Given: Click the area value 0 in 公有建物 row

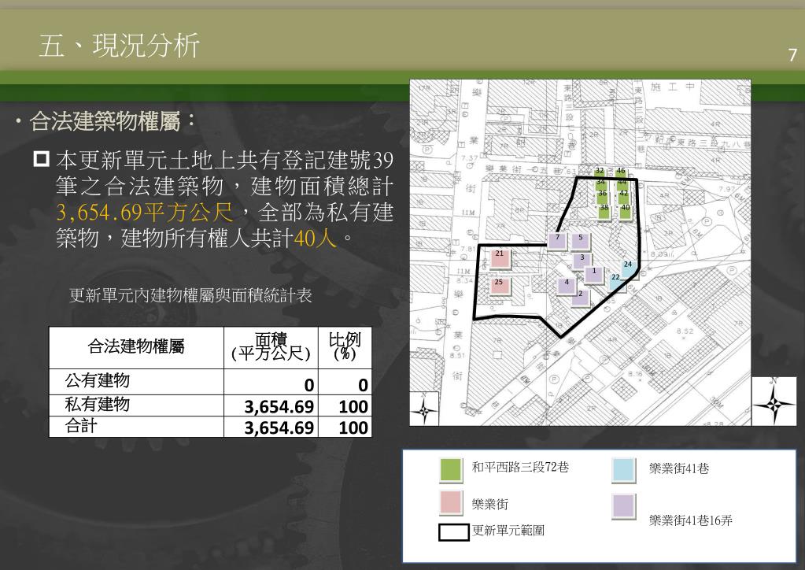Looking at the screenshot, I should [x=309, y=385].
